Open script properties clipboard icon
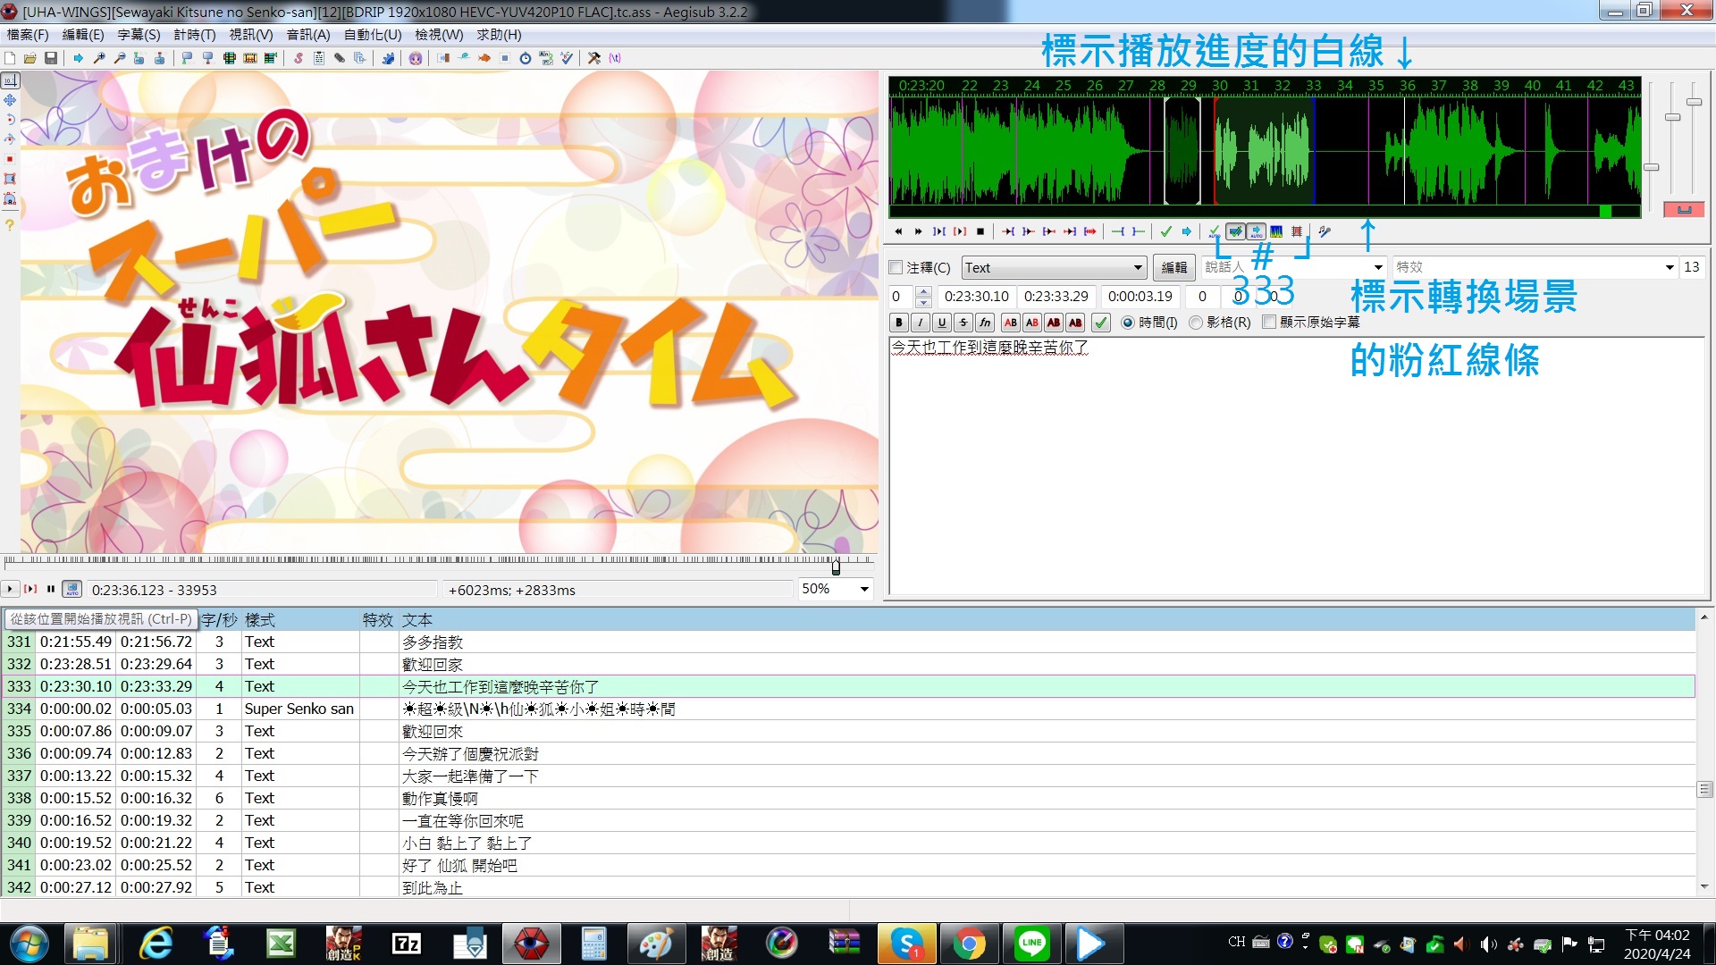 (x=318, y=58)
